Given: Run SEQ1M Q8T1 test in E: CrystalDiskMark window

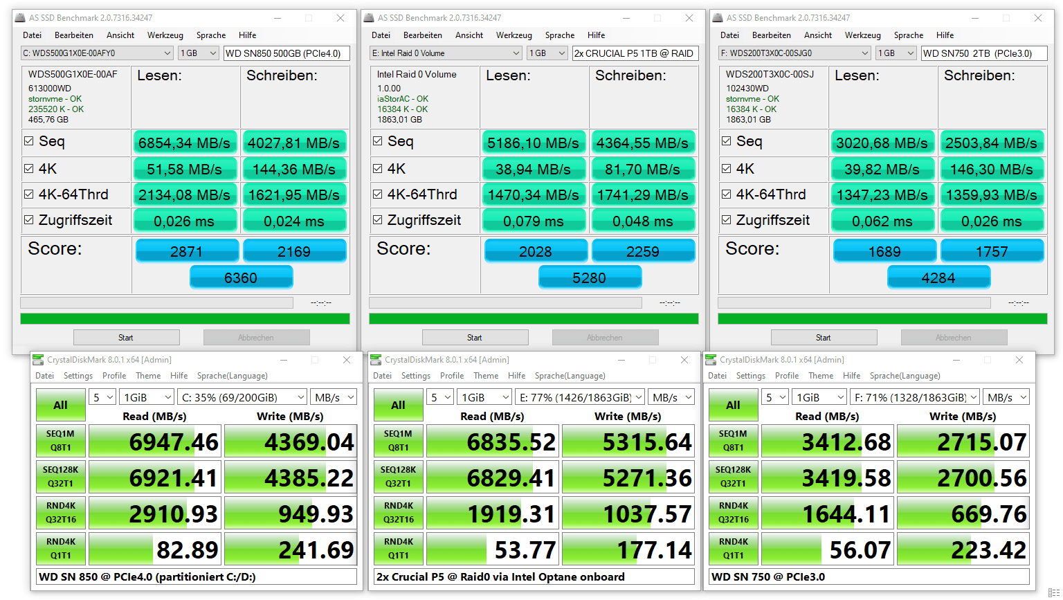Looking at the screenshot, I should point(399,441).
